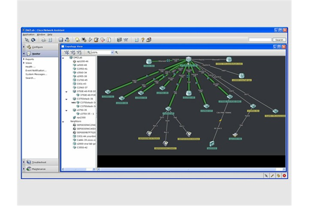The width and height of the screenshot is (309, 206).
Task: Collapse the C3750stack-36 tree node
Action: [x=66, y=99]
